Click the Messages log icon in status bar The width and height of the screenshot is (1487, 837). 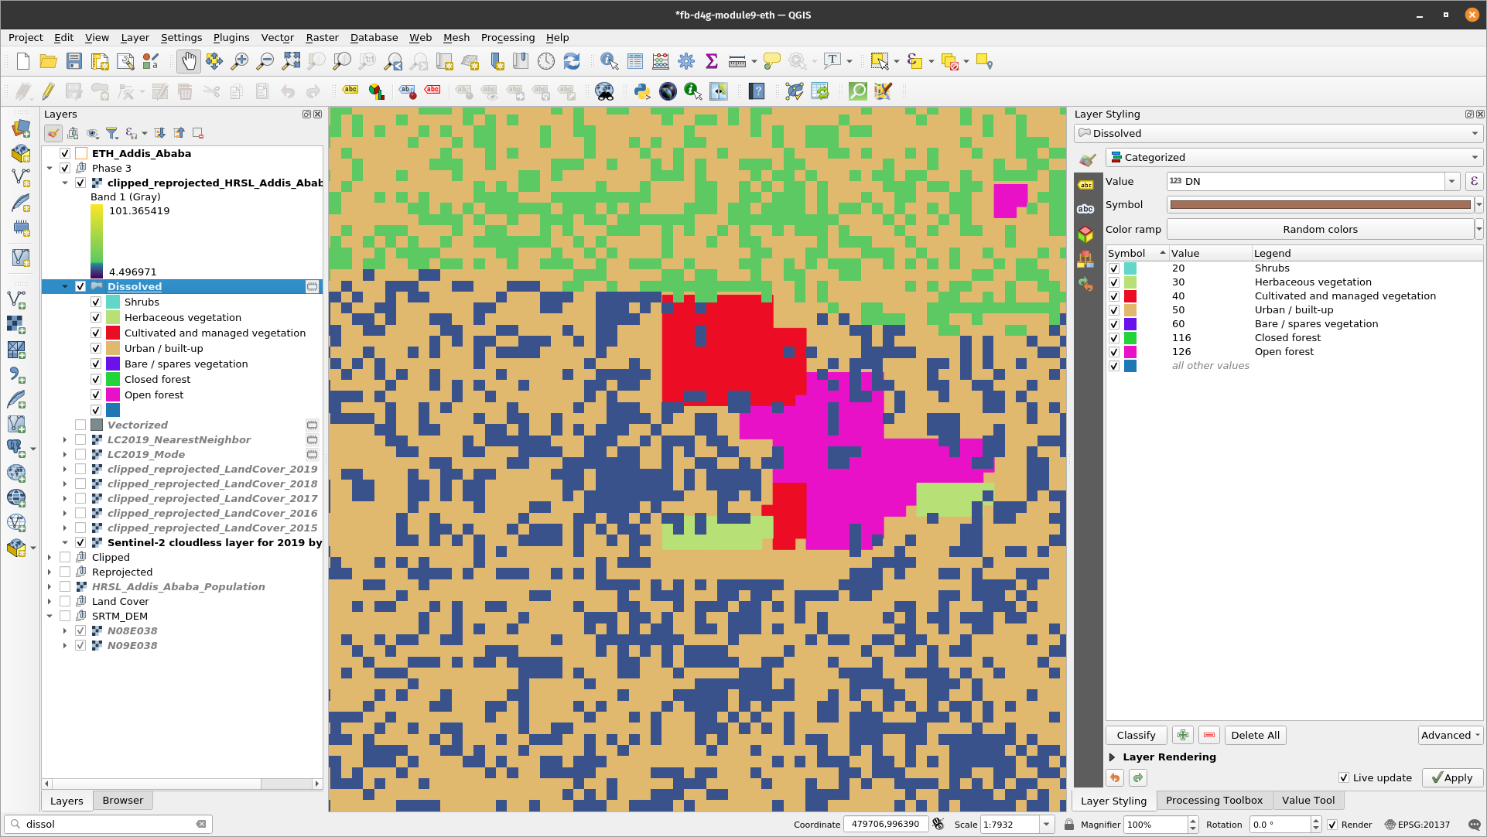pyautogui.click(x=1474, y=825)
